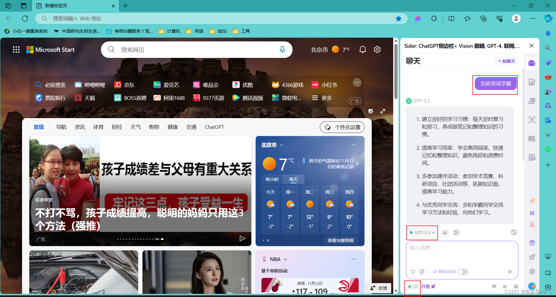Image resolution: width=556 pixels, height=297 pixels.
Task: Select 每天 forecast view
Action: click(x=293, y=179)
